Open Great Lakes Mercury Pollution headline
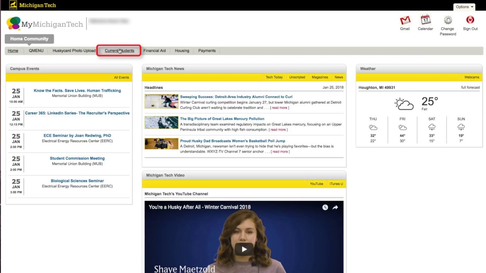 pos(222,119)
